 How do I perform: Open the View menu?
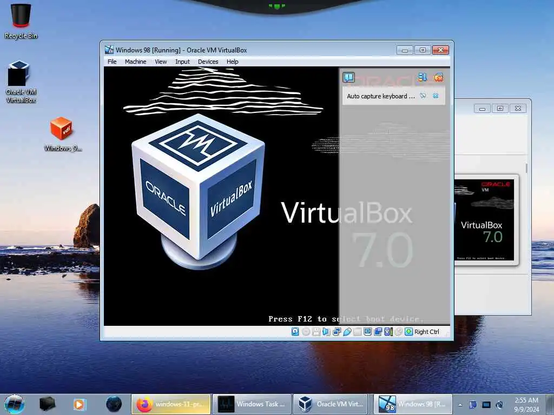pyautogui.click(x=161, y=62)
